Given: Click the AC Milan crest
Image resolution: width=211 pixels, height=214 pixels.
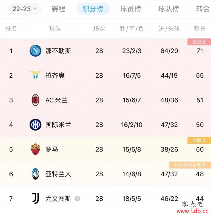Looking at the screenshot, I should (35, 100).
